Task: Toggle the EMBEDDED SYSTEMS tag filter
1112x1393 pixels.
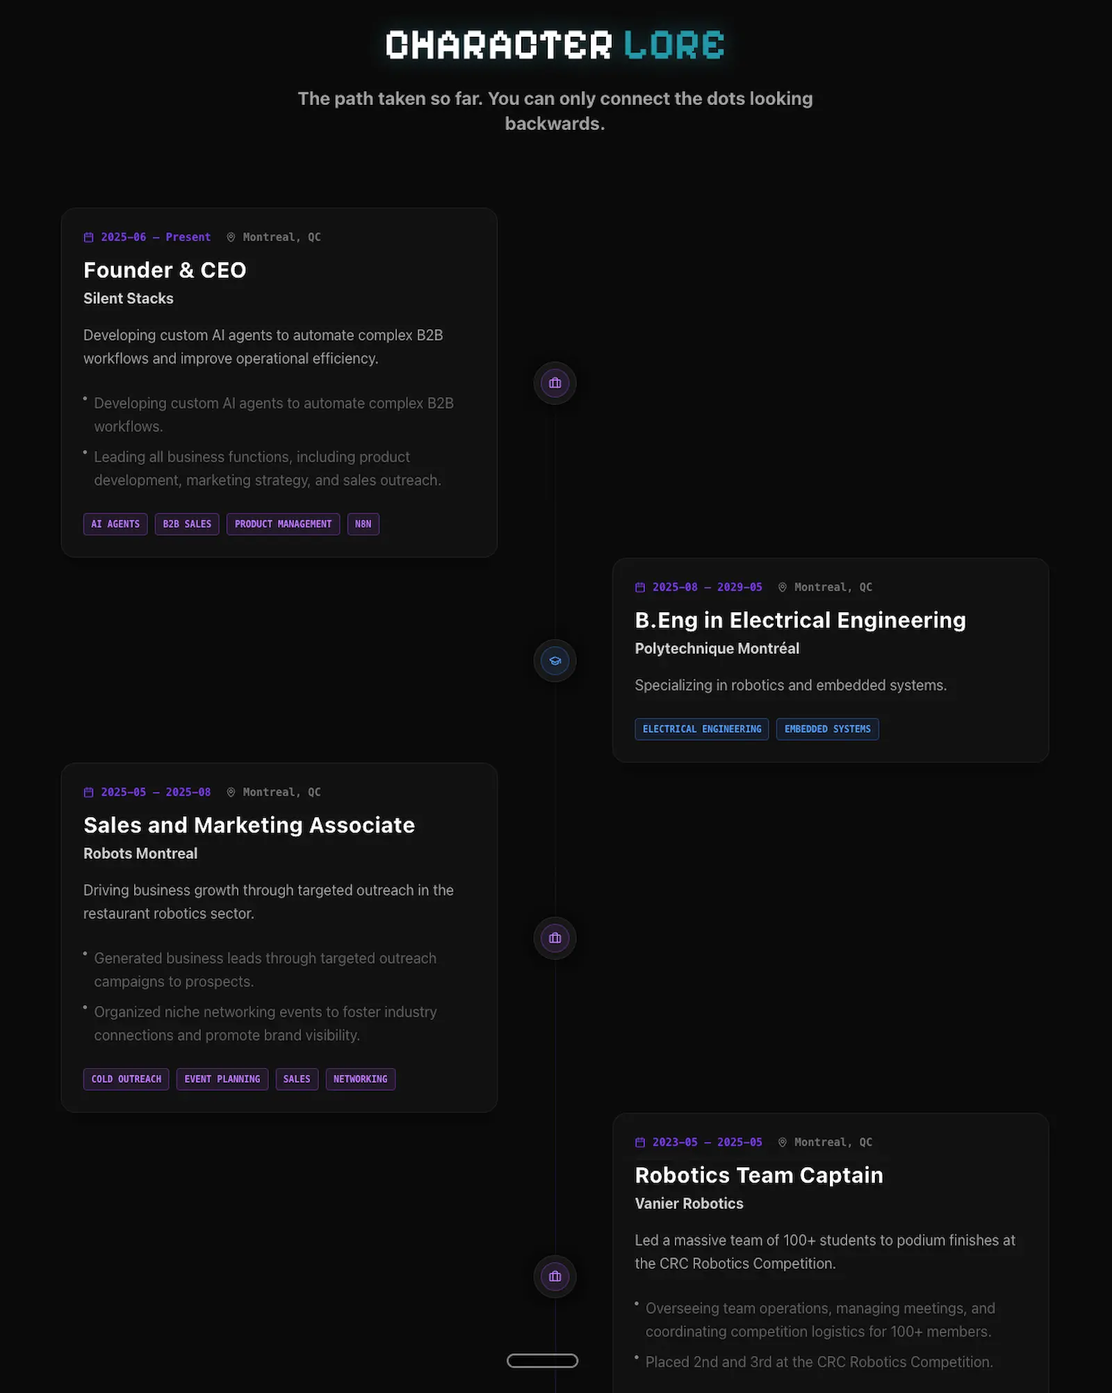Action: tap(827, 729)
